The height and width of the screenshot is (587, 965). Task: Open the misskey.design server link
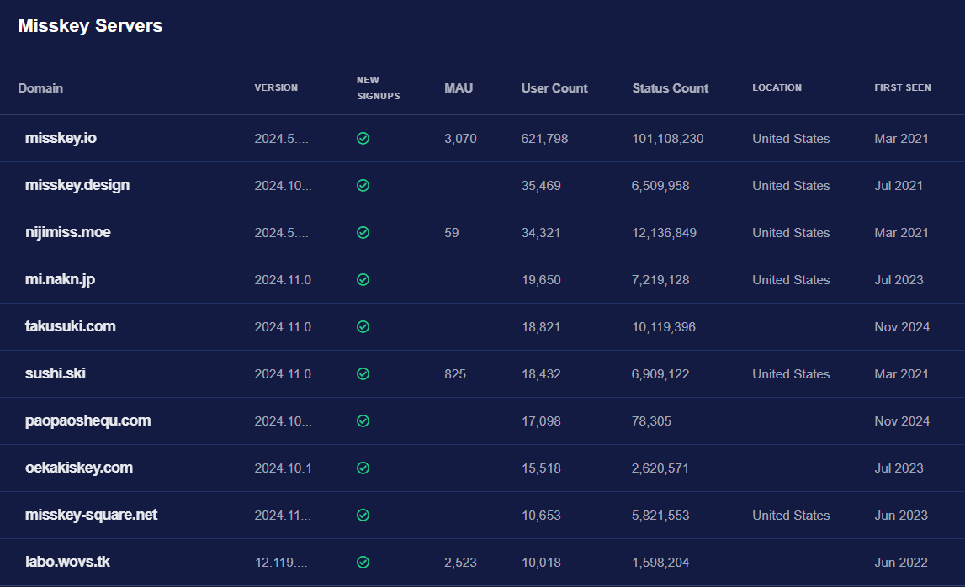[77, 185]
